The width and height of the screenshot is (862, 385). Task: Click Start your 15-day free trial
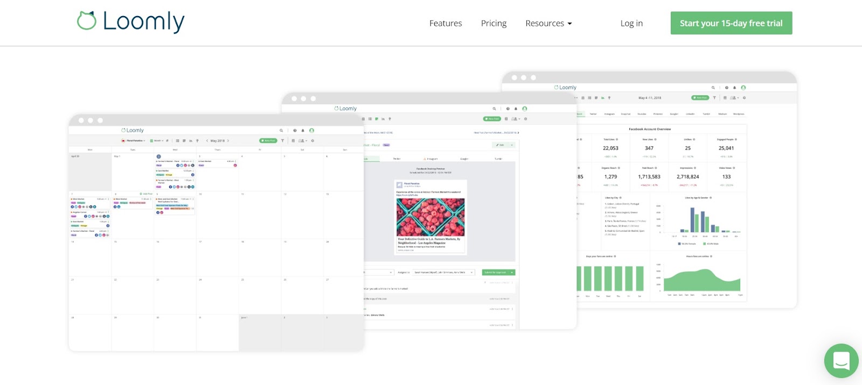[x=731, y=23]
